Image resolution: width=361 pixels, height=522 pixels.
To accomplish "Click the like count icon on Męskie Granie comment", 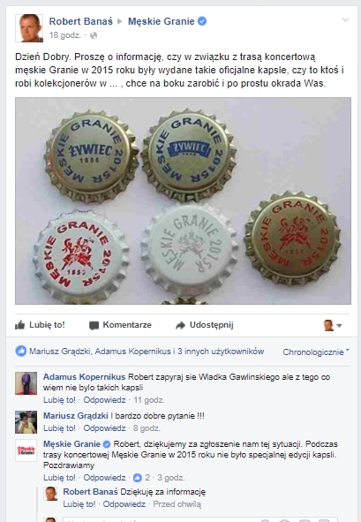I will click(138, 478).
